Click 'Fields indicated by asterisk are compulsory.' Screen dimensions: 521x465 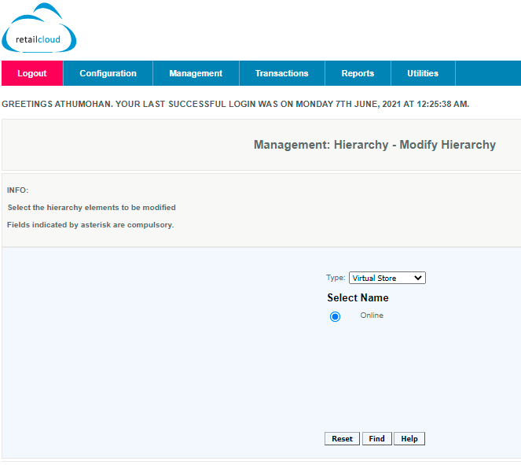click(90, 225)
